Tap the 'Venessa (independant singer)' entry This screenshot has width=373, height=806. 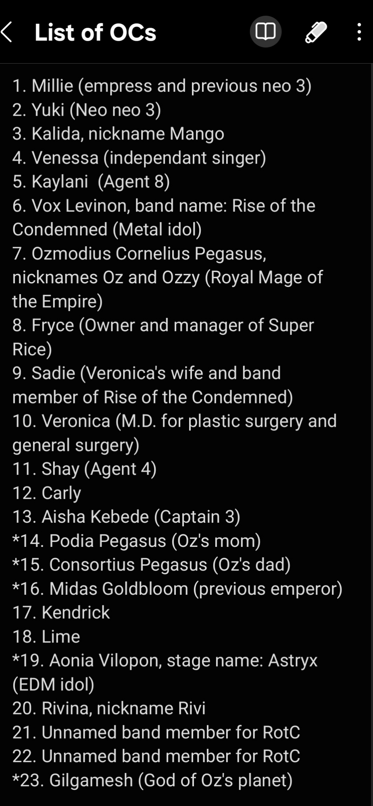139,158
